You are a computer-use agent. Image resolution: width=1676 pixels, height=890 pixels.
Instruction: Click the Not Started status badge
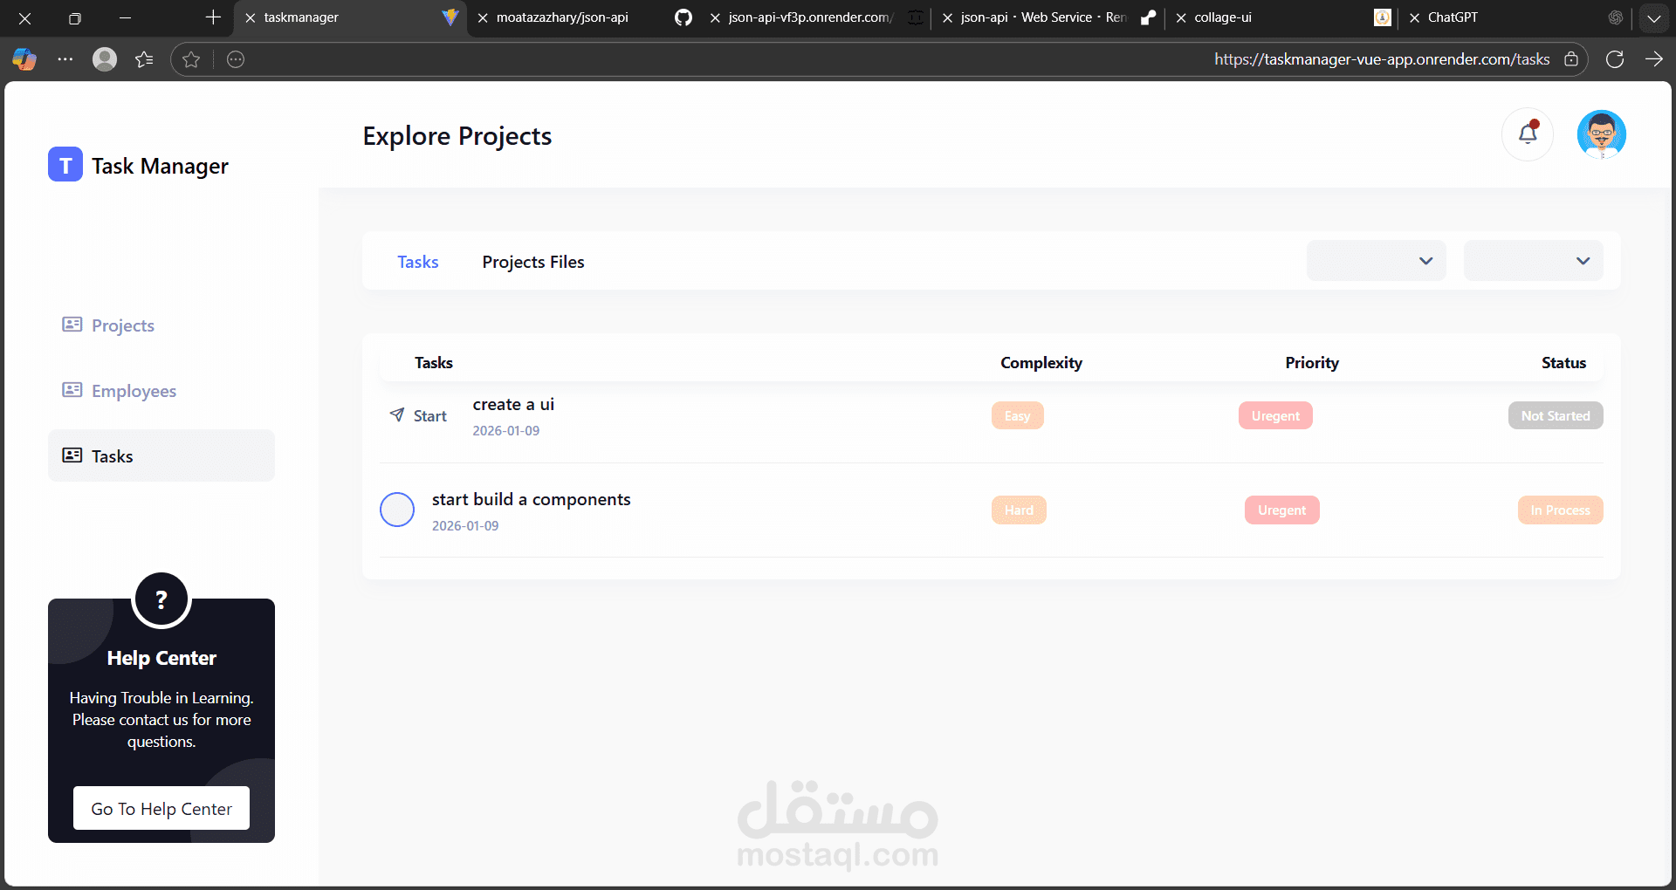point(1556,415)
